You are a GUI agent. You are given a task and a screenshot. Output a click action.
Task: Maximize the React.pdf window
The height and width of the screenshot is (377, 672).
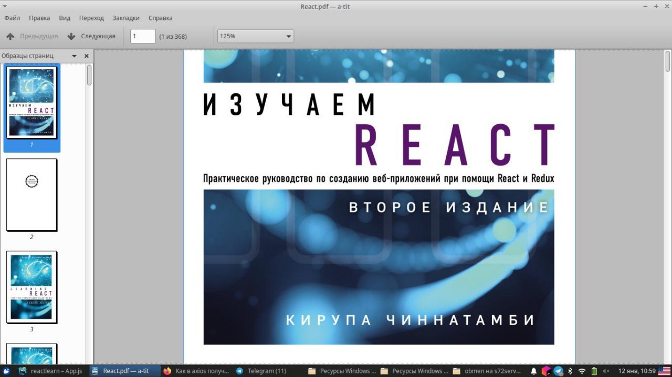(x=656, y=6)
